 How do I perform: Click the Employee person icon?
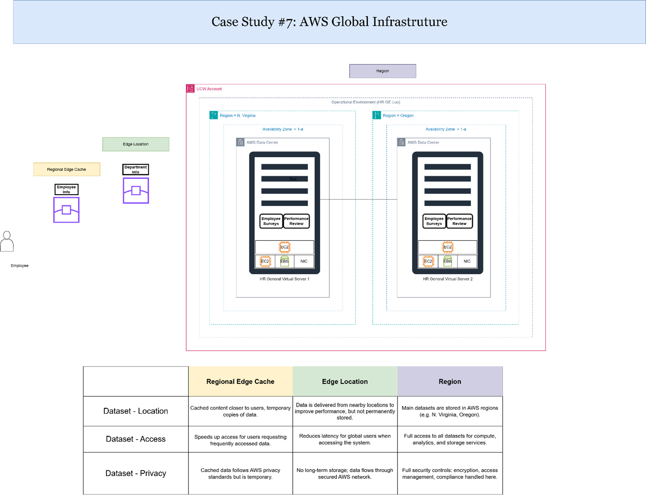pos(7,241)
